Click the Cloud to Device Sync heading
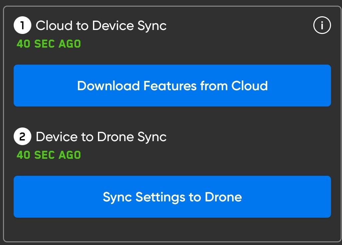Viewport: 342px width, 245px height. pos(101,26)
